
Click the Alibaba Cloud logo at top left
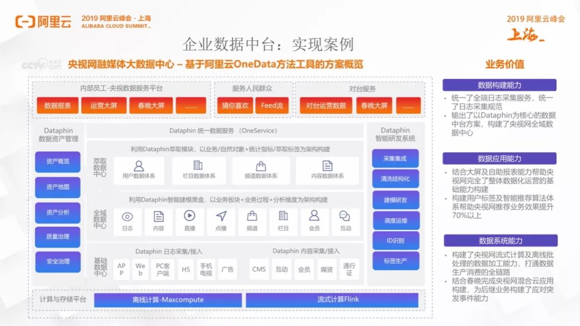tap(43, 21)
